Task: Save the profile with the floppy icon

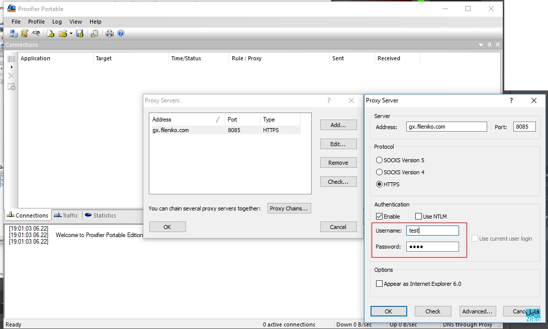Action: tap(79, 34)
